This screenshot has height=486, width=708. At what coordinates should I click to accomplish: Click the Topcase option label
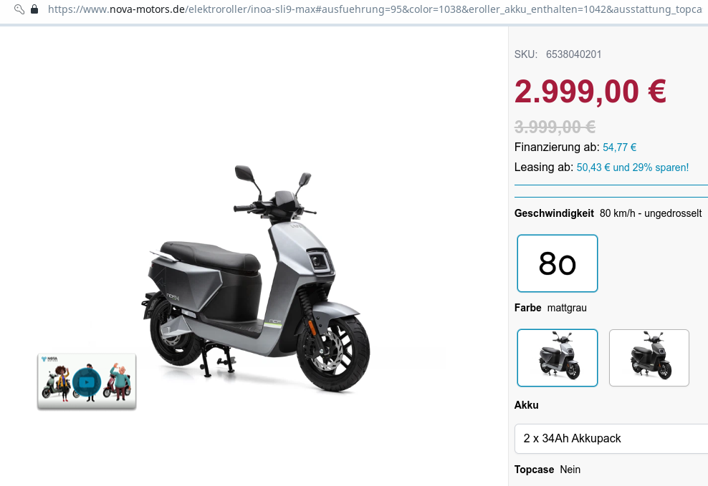pyautogui.click(x=534, y=470)
